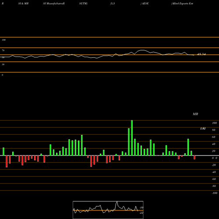
Task: Click the RSI axis label 30
Action: [3, 64]
